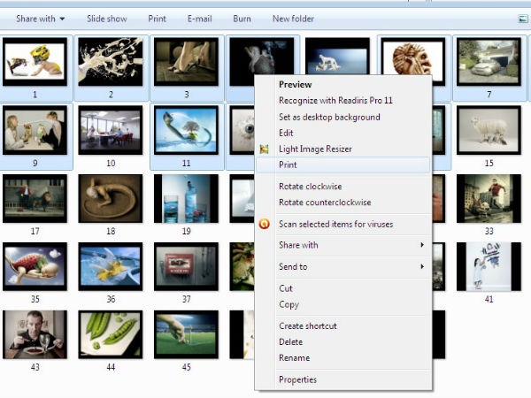
Task: Click the E-mail toolbar button
Action: (x=199, y=19)
